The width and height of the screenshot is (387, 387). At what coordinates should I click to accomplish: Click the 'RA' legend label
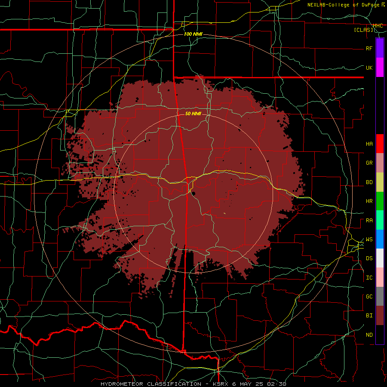(369, 221)
